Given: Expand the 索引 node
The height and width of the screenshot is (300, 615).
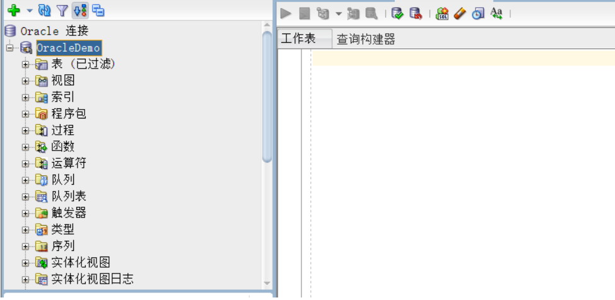Looking at the screenshot, I should (x=25, y=98).
